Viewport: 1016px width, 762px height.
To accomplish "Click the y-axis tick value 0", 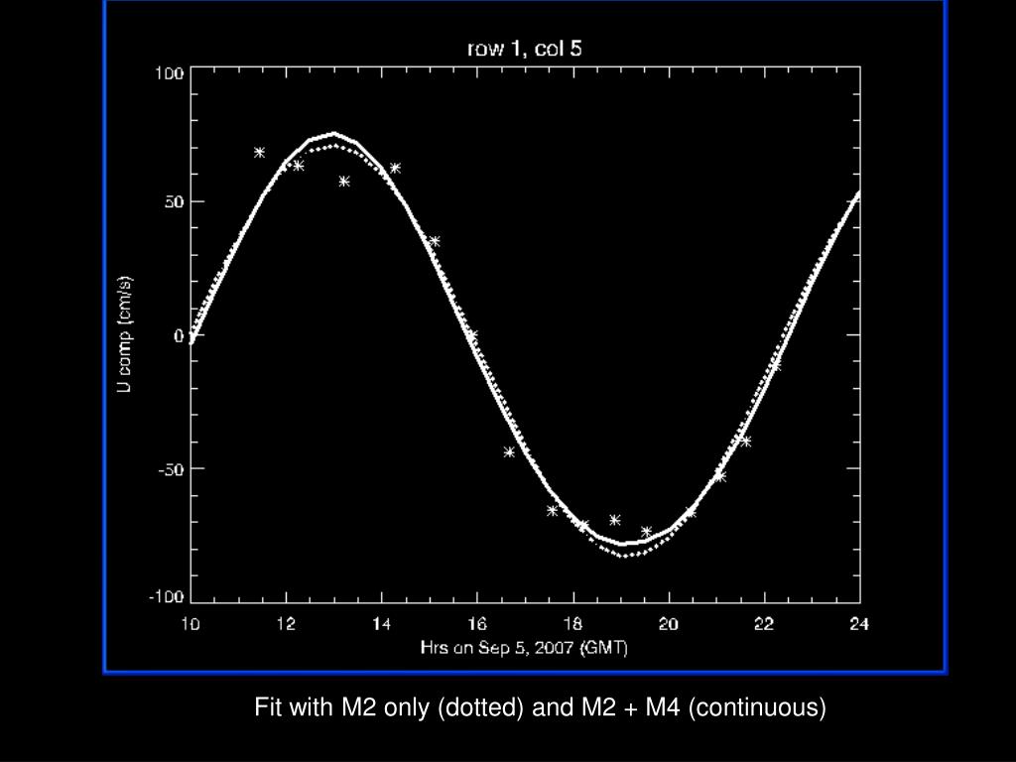I will (x=180, y=335).
